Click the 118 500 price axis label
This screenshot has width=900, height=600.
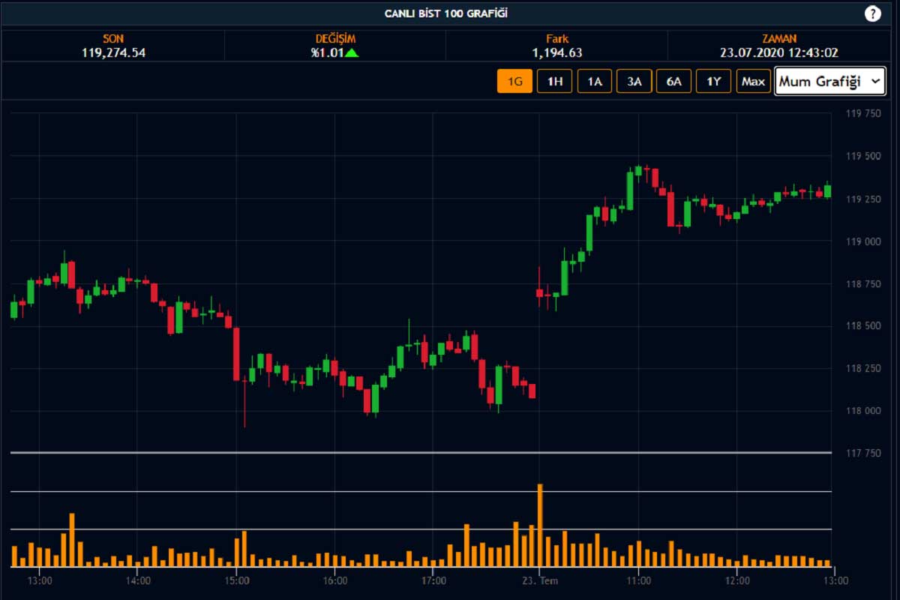pos(862,326)
